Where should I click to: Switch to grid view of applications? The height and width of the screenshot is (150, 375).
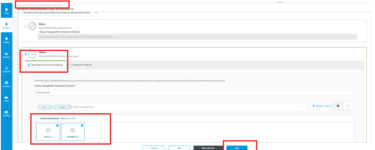tap(338, 106)
